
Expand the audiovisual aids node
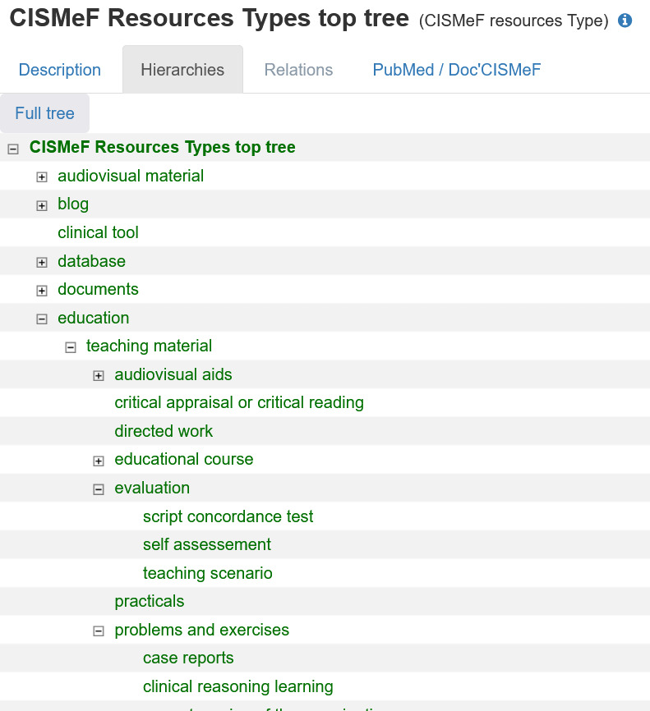(99, 375)
